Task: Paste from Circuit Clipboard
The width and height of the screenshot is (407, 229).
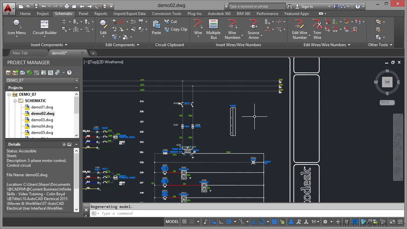Action: pyautogui.click(x=156, y=27)
